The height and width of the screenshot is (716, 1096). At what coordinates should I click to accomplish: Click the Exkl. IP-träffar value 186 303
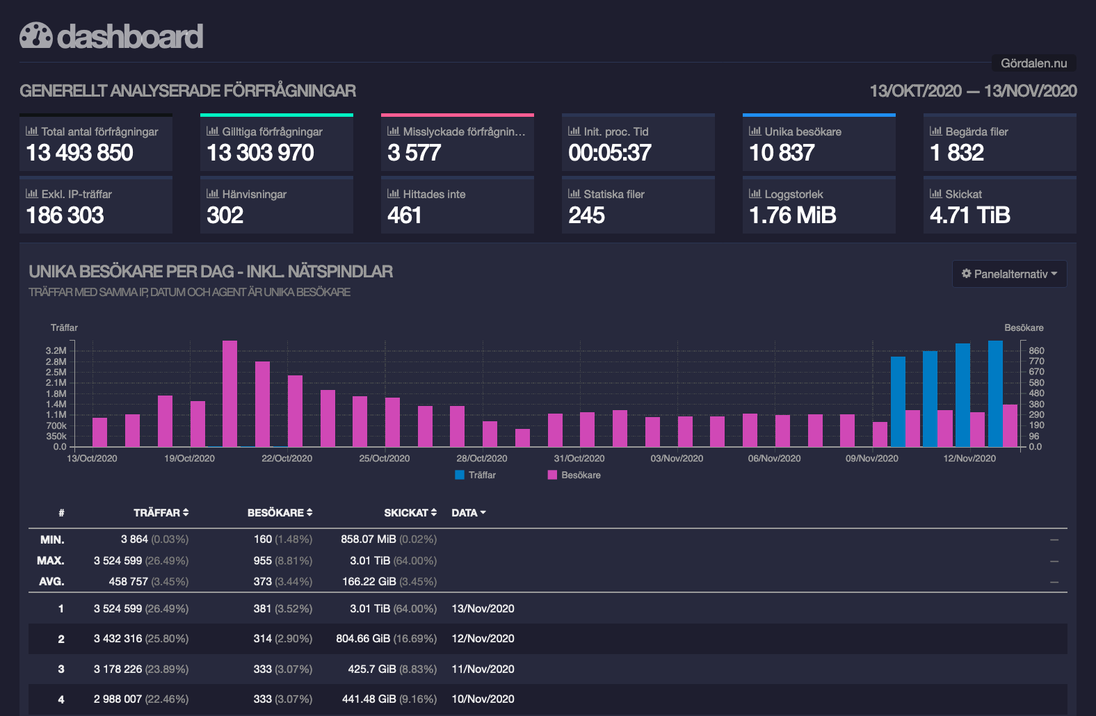[x=65, y=215]
